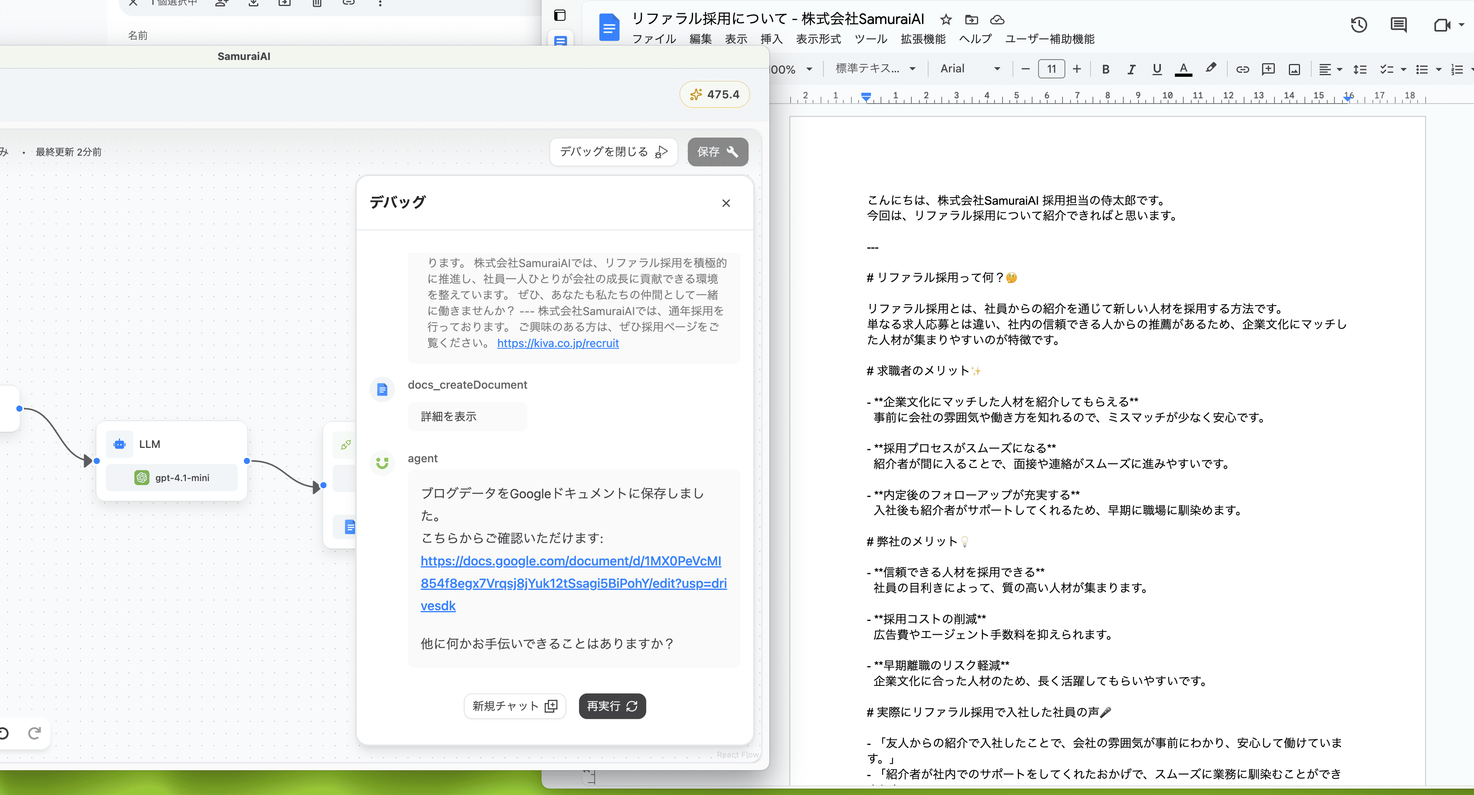Viewport: 1474px width, 795px height.
Task: Click the insert link icon
Action: coord(1242,69)
